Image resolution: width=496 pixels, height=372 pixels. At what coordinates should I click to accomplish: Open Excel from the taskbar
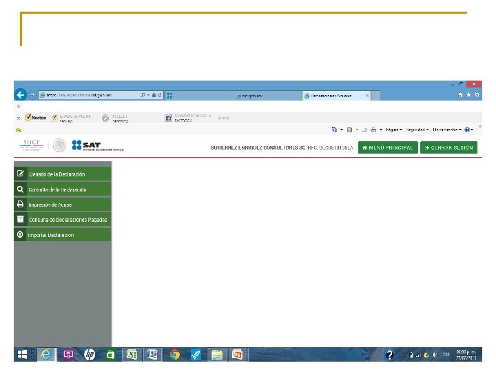(132, 355)
